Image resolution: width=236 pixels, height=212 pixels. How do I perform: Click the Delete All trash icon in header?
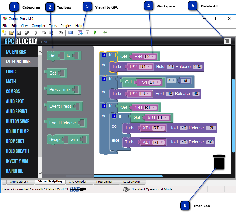[x=227, y=41]
